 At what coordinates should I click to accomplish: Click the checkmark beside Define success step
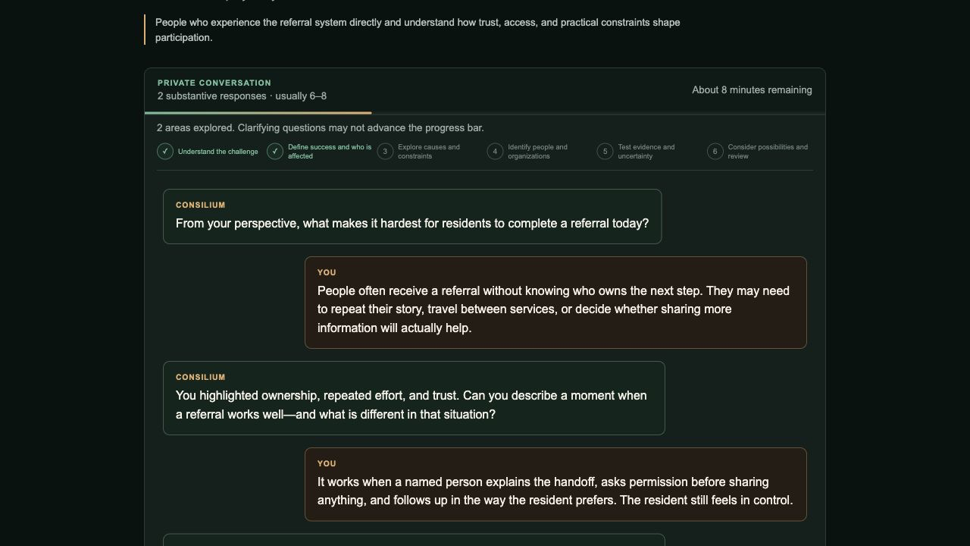pos(275,152)
